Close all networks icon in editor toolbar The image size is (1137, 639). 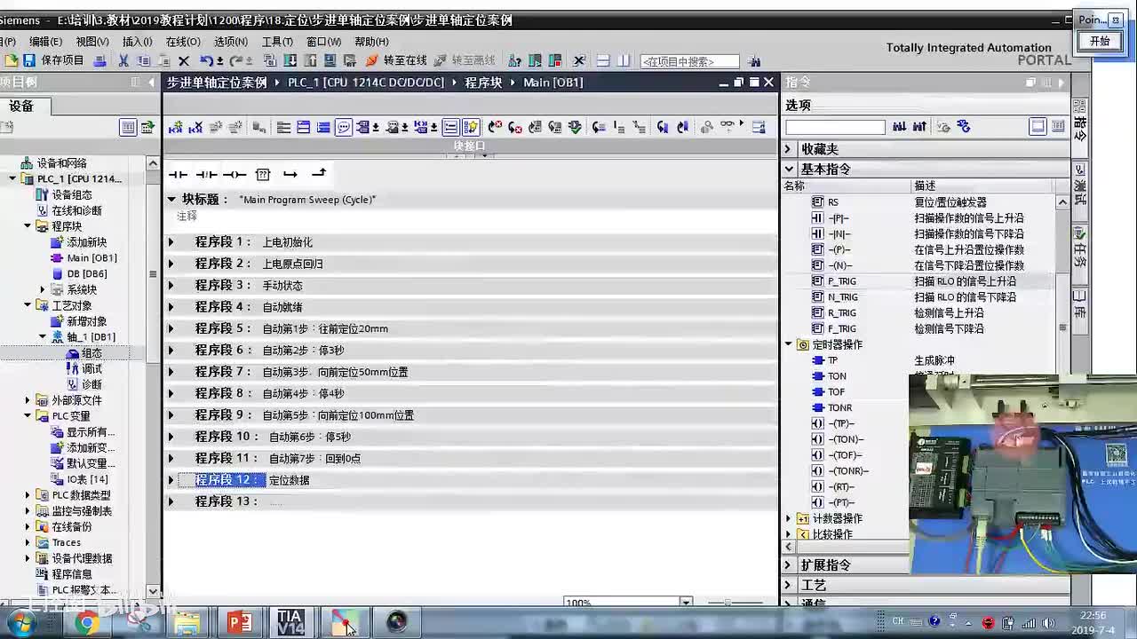coord(323,127)
